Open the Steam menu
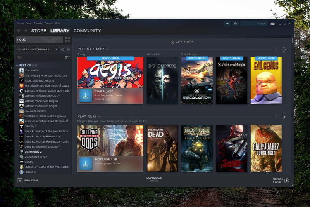Image resolution: width=310 pixels, height=207 pixels. tap(20, 23)
